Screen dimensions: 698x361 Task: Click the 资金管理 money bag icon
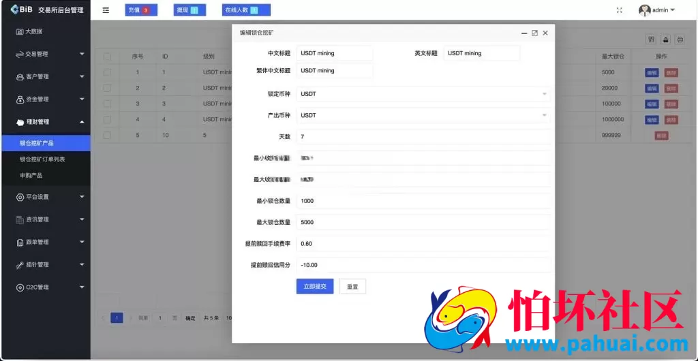[x=20, y=99]
